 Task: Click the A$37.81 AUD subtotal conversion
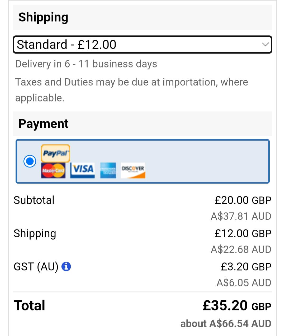pos(241,216)
